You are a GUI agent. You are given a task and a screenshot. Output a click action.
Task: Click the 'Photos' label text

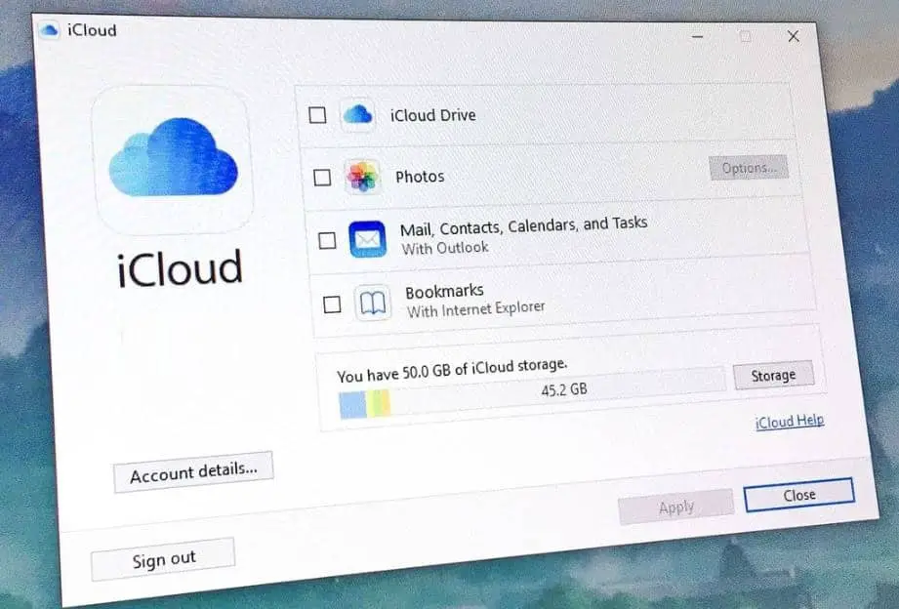tap(420, 177)
